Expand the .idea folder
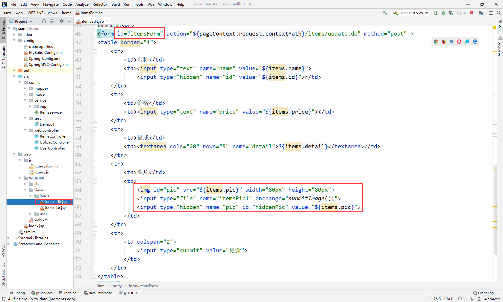Screen dimensions: 503x302 point(14,34)
